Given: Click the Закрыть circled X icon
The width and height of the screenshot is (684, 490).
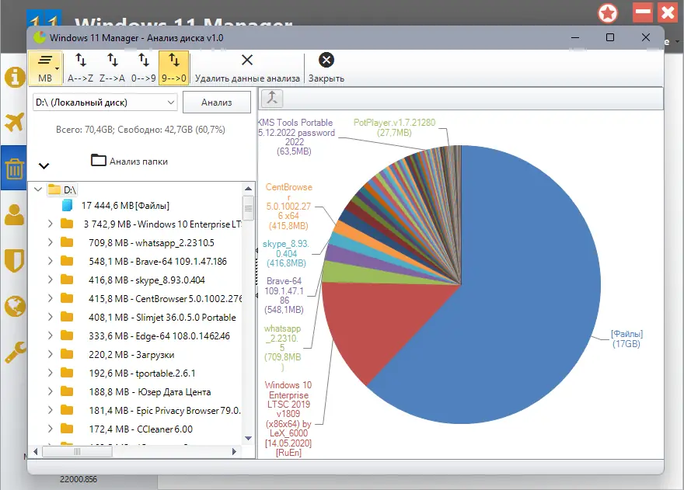Looking at the screenshot, I should (x=326, y=60).
